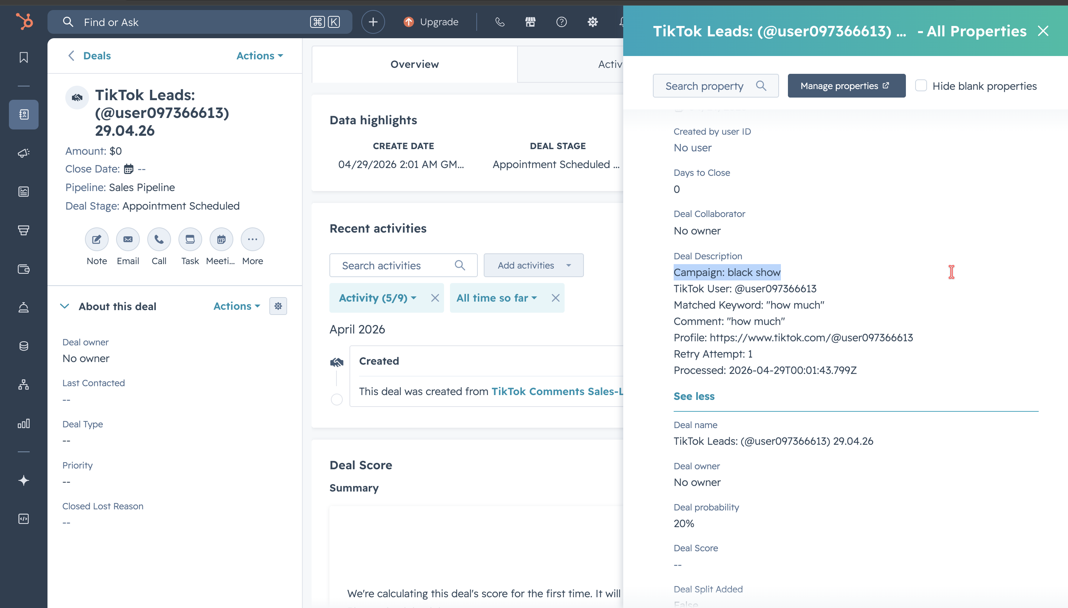Open the All time so far dropdown

[x=496, y=298]
